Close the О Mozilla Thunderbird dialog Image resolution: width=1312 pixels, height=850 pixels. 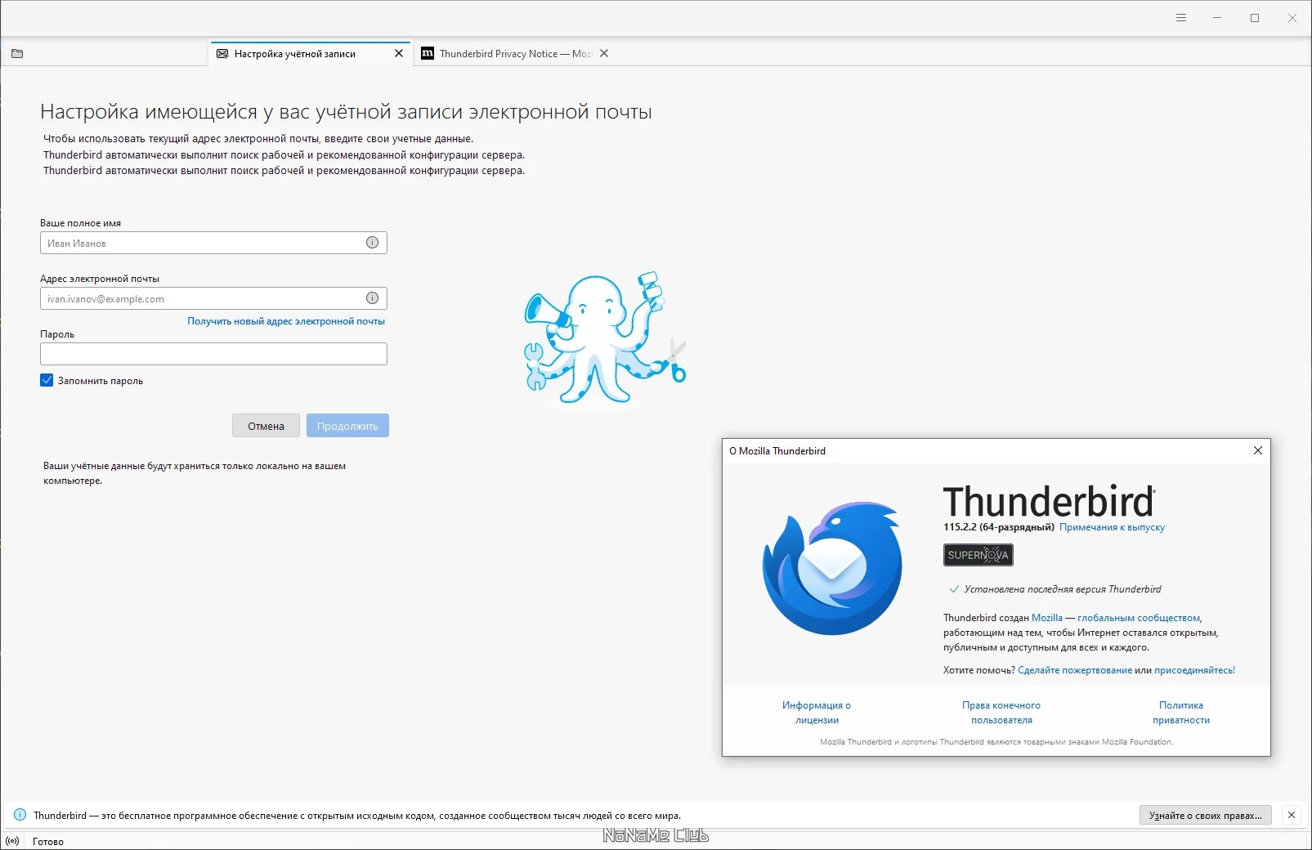[1258, 450]
